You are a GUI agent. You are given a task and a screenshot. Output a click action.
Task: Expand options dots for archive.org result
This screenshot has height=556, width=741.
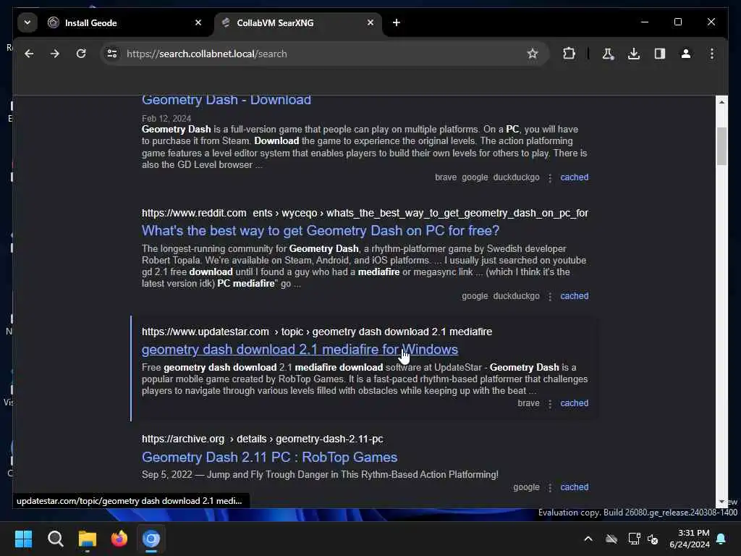click(x=550, y=487)
